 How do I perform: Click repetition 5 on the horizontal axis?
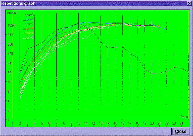pos(42,123)
